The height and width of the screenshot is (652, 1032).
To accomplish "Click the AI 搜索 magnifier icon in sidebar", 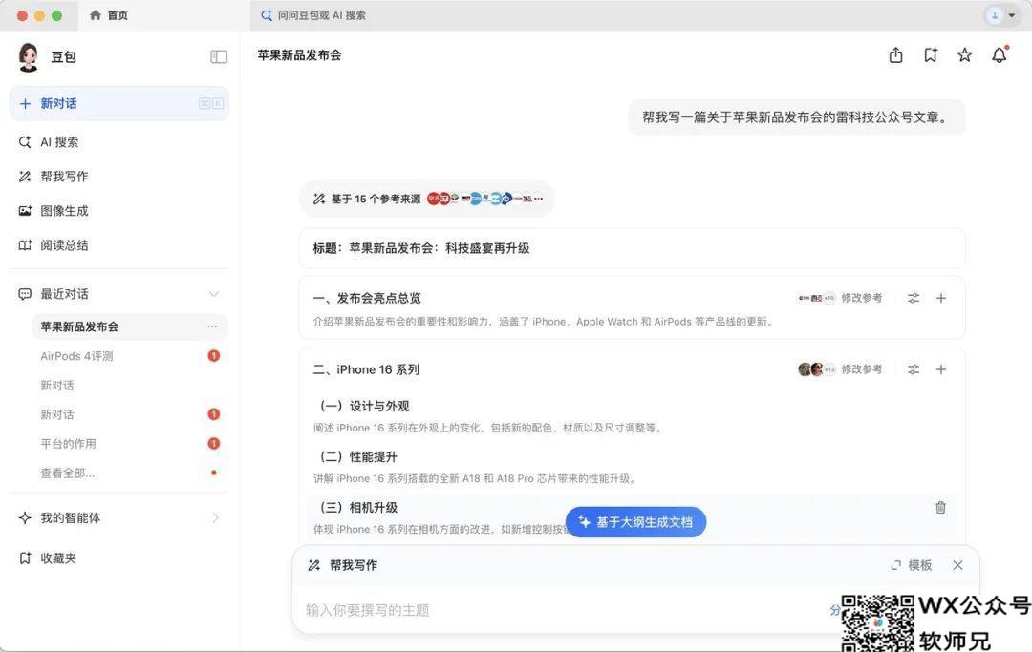I will pyautogui.click(x=25, y=142).
